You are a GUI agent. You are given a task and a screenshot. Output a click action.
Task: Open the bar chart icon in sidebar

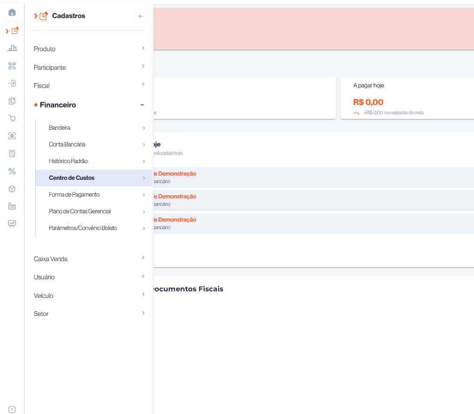[12, 48]
